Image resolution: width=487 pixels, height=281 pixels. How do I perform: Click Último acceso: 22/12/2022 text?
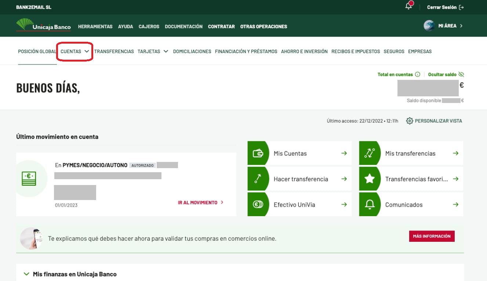(x=363, y=121)
